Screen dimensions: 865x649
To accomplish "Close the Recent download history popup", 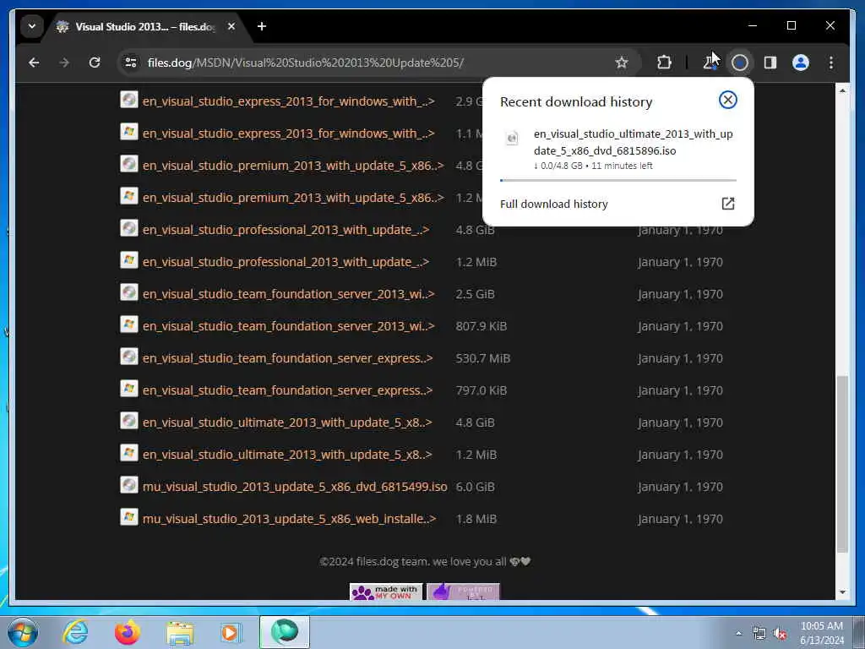I will tap(727, 100).
